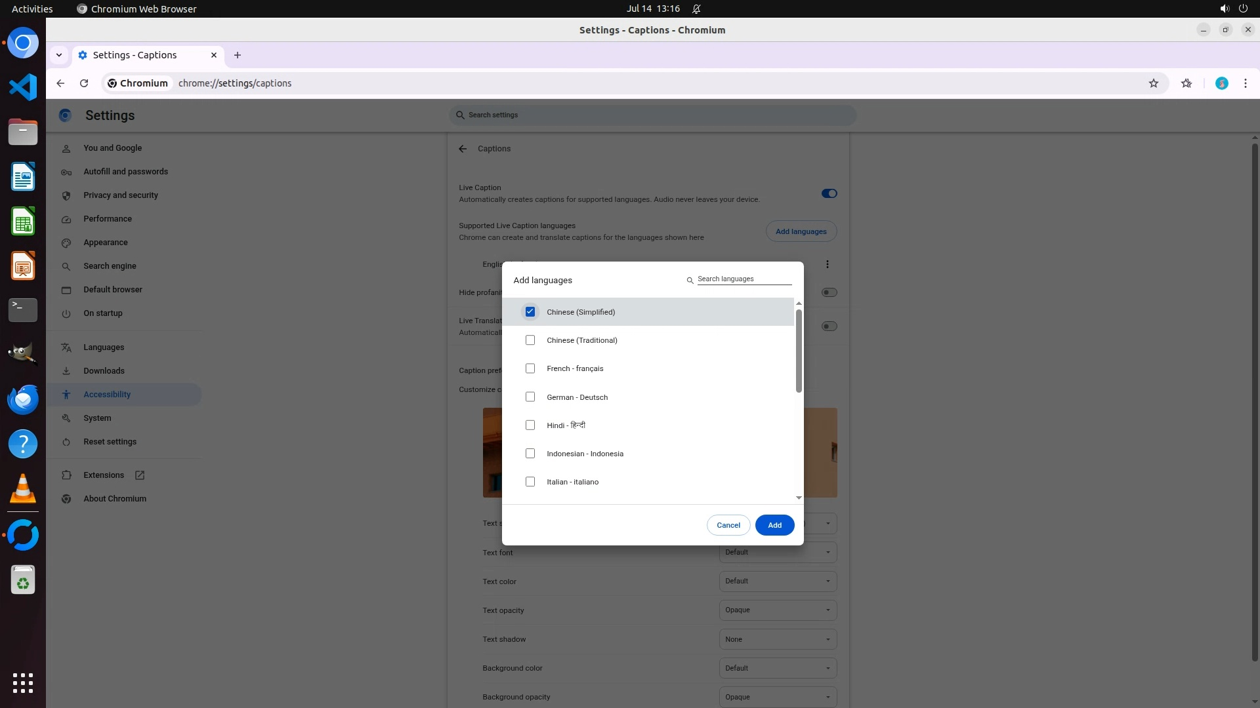Click the profile avatar icon
This screenshot has height=708, width=1260.
point(1221,83)
